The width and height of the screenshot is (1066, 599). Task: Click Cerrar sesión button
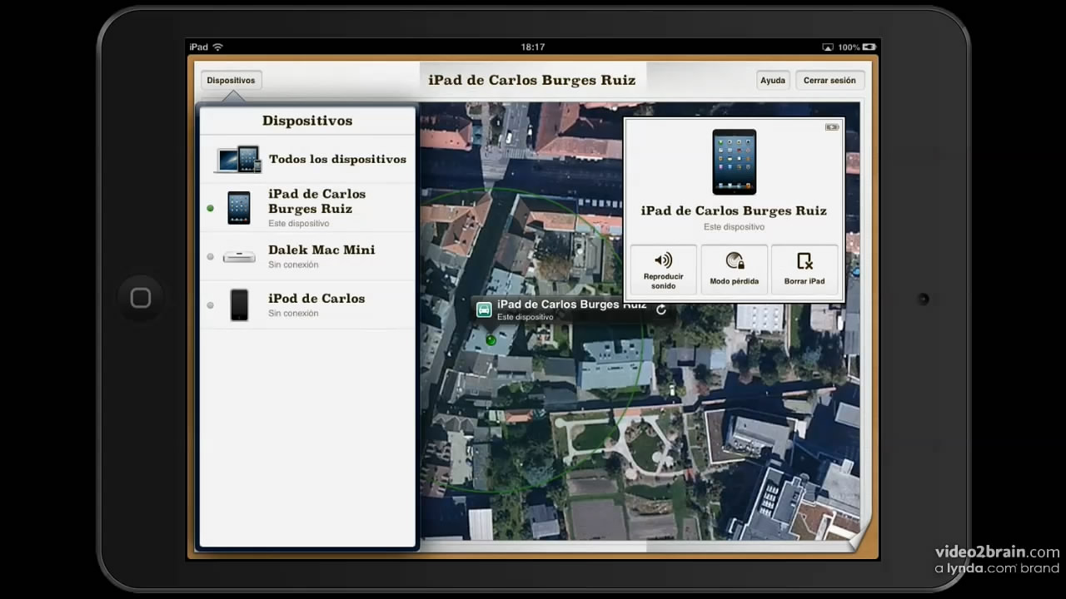pyautogui.click(x=829, y=81)
